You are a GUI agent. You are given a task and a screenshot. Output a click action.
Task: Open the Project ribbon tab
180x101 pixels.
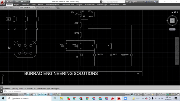[17, 4]
